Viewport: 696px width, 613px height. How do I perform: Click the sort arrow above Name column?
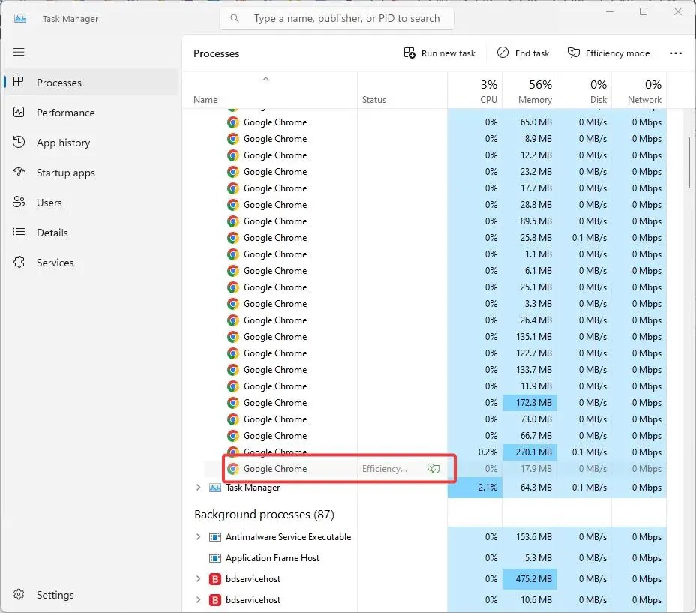[x=266, y=79]
